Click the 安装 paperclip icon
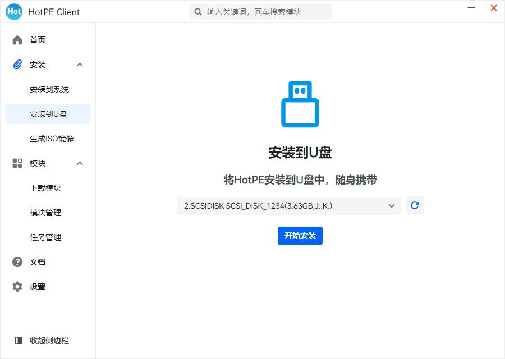Viewport: 505px width, 359px height. [x=16, y=65]
